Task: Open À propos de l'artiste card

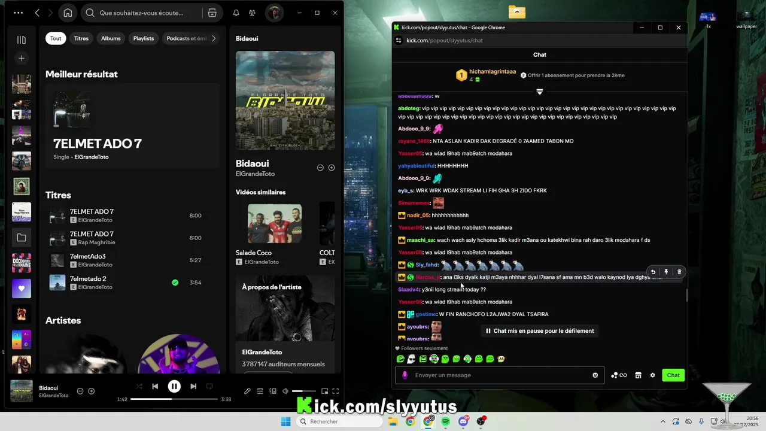Action: click(285, 323)
